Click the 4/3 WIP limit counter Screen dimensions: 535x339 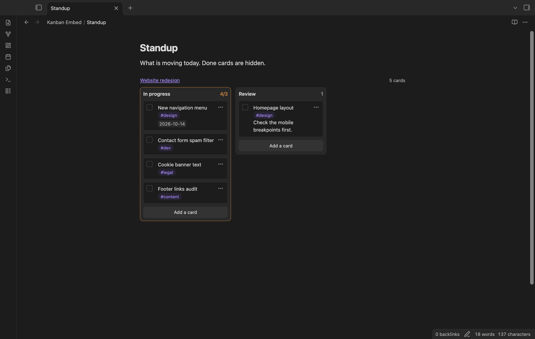pyautogui.click(x=224, y=94)
